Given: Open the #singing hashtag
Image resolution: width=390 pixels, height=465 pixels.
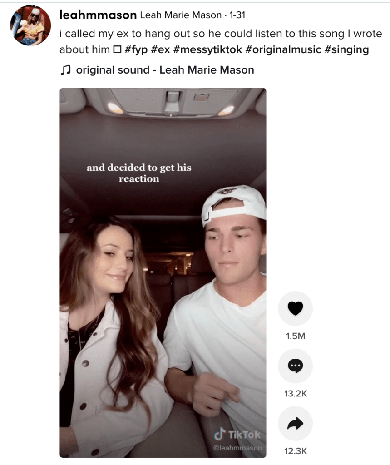Looking at the screenshot, I should pyautogui.click(x=346, y=49).
